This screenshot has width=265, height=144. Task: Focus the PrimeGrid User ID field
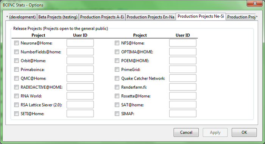coord(183,69)
